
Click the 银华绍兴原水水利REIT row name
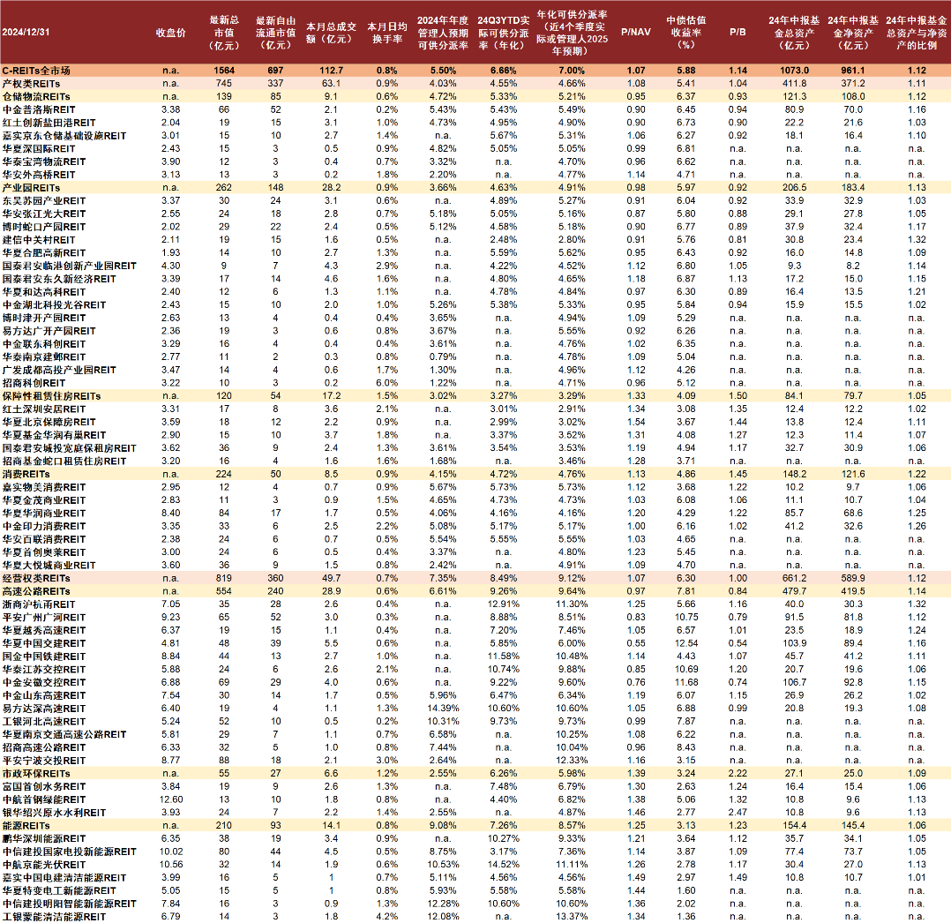[54, 814]
